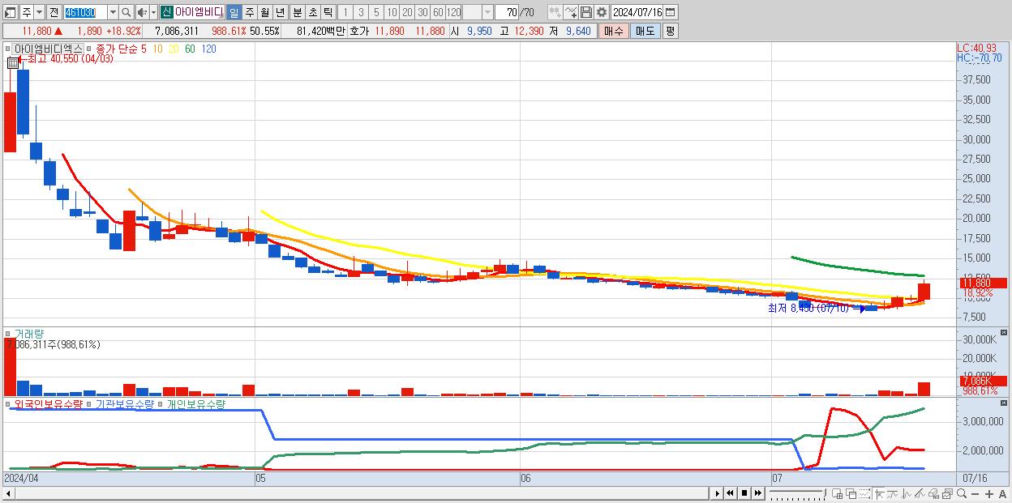Viewport: 1012px width, 503px height.
Task: Click the play chart replay button
Action: (718, 493)
